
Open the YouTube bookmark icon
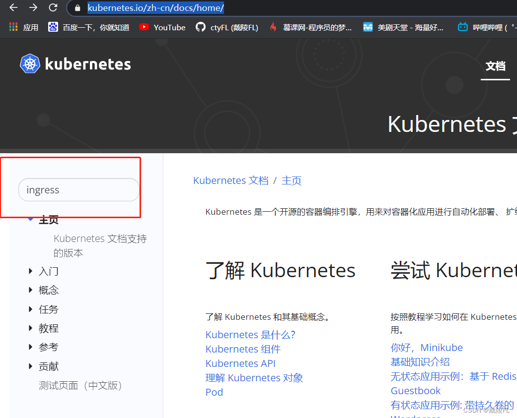pos(144,27)
